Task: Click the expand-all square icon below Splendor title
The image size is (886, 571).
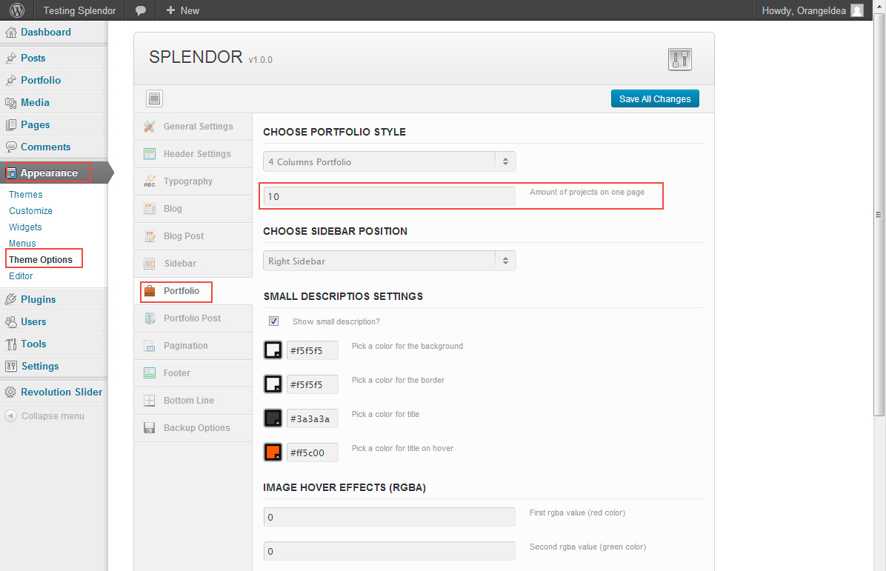Action: tap(154, 98)
